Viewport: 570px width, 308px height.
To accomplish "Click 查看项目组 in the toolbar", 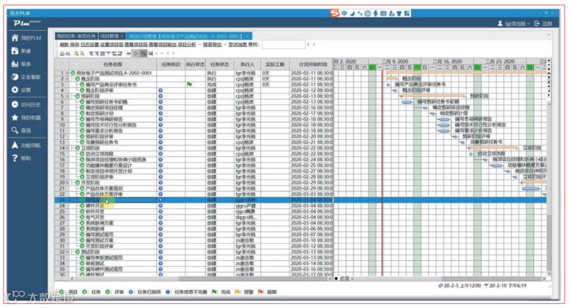I will point(136,44).
